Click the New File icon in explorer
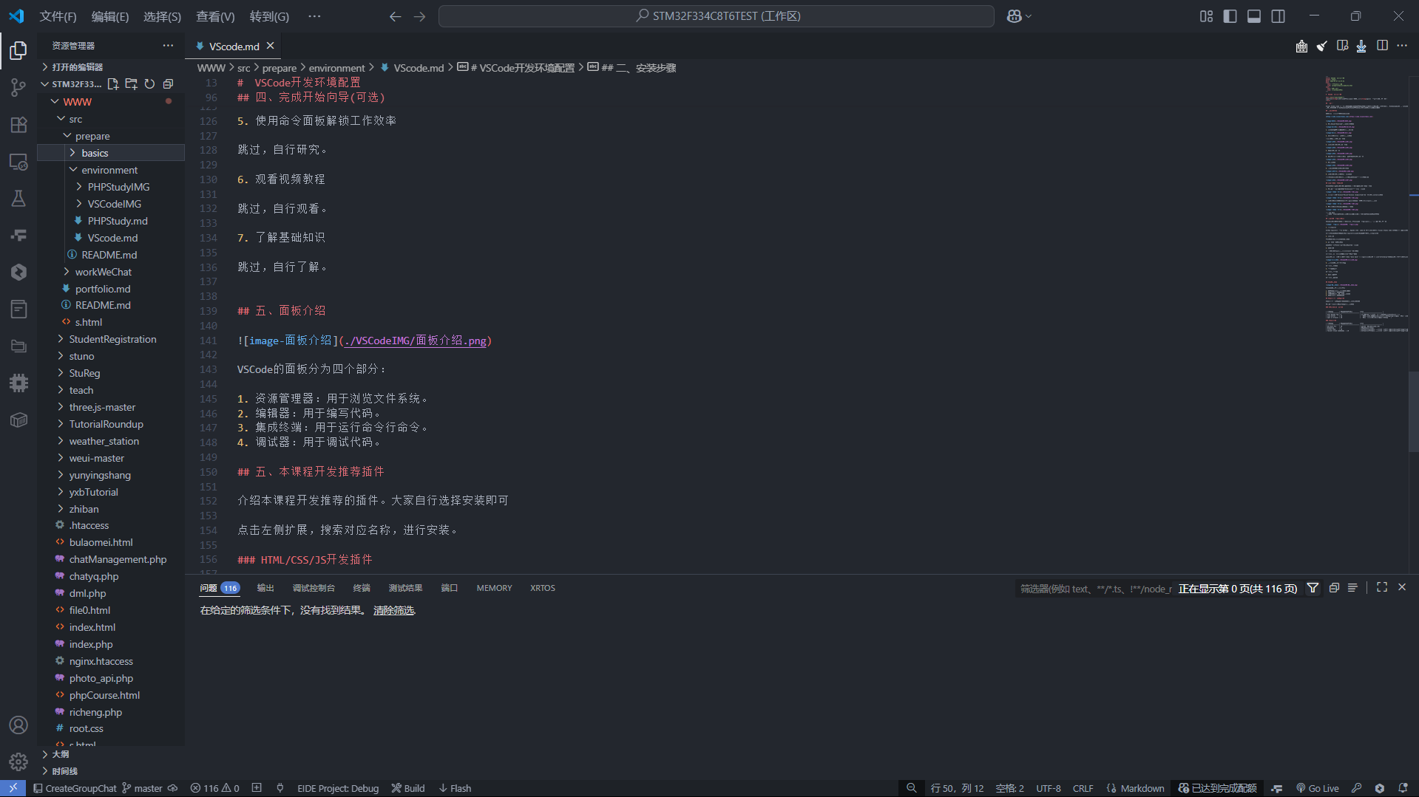Image resolution: width=1419 pixels, height=797 pixels. coord(113,84)
